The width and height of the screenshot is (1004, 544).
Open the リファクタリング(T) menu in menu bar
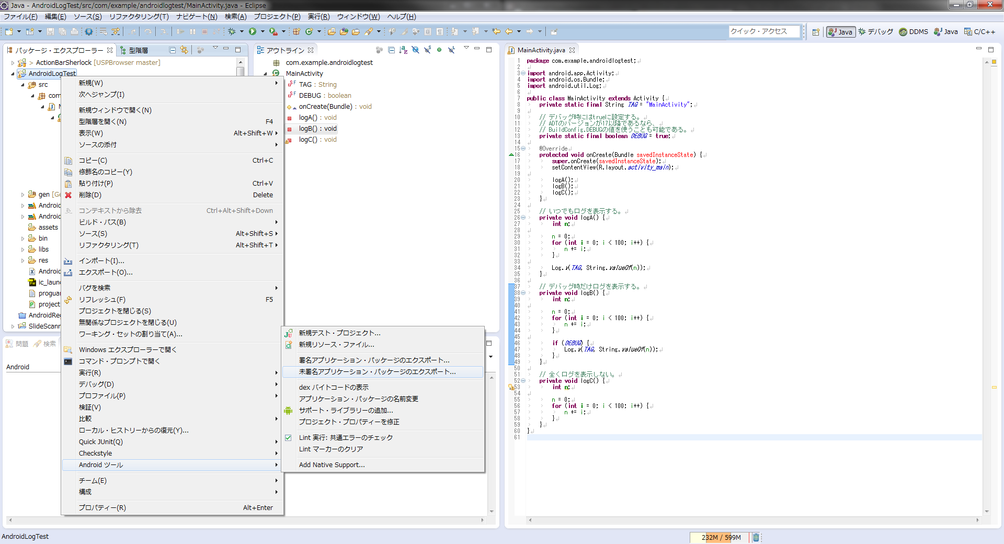tap(139, 17)
